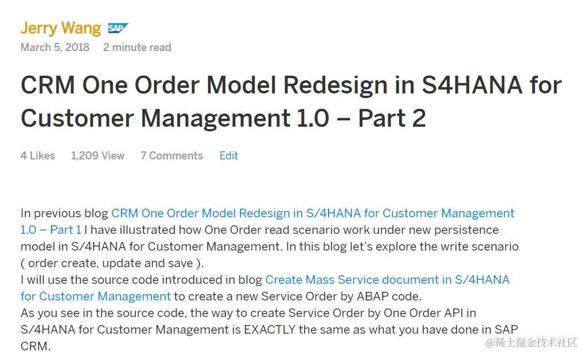Click the SAP logo badge beside author name

pyautogui.click(x=118, y=28)
